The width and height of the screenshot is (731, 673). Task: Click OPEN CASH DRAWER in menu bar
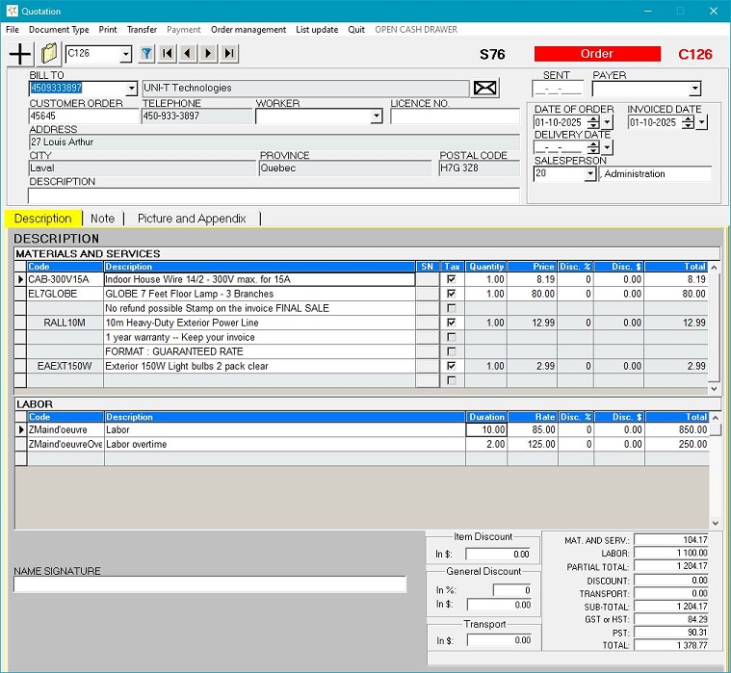(x=418, y=30)
